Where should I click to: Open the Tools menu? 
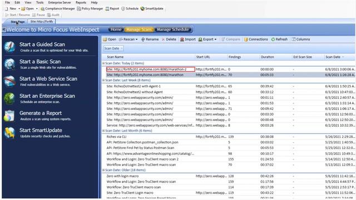point(39,2)
